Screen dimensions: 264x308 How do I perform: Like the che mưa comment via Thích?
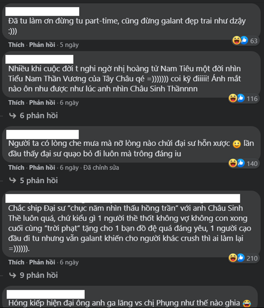pos(16,168)
